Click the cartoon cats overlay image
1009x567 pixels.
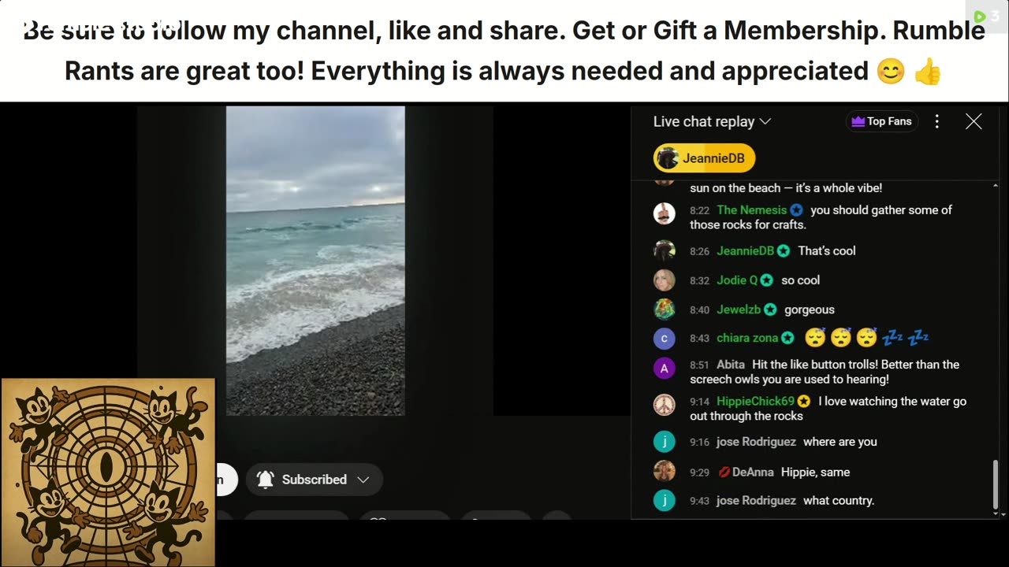pos(108,472)
